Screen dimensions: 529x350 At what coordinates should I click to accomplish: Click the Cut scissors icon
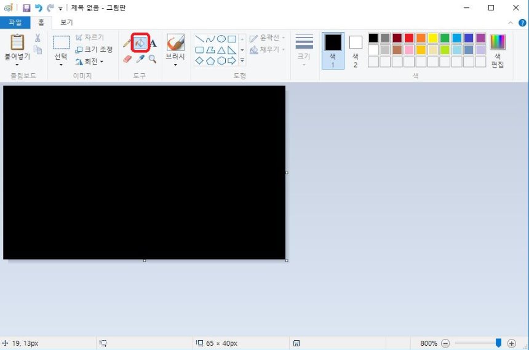point(38,38)
